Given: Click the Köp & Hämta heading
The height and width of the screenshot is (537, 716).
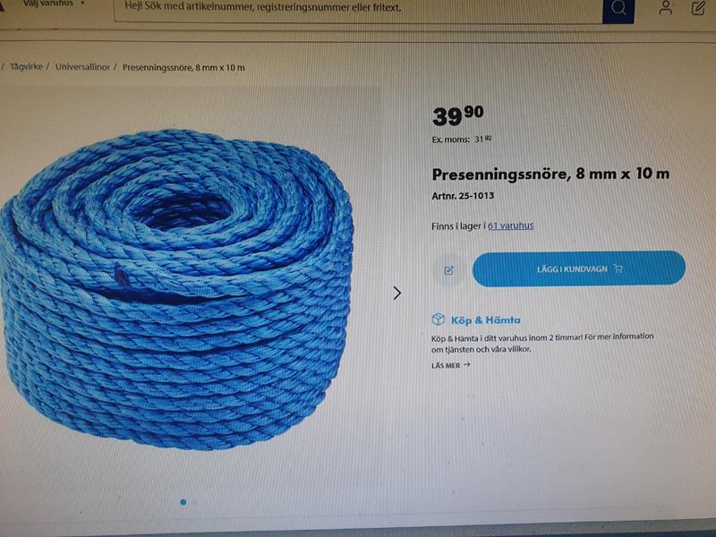Looking at the screenshot, I should (485, 320).
